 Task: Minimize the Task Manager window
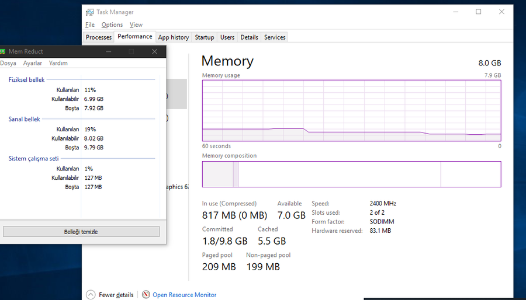[455, 12]
